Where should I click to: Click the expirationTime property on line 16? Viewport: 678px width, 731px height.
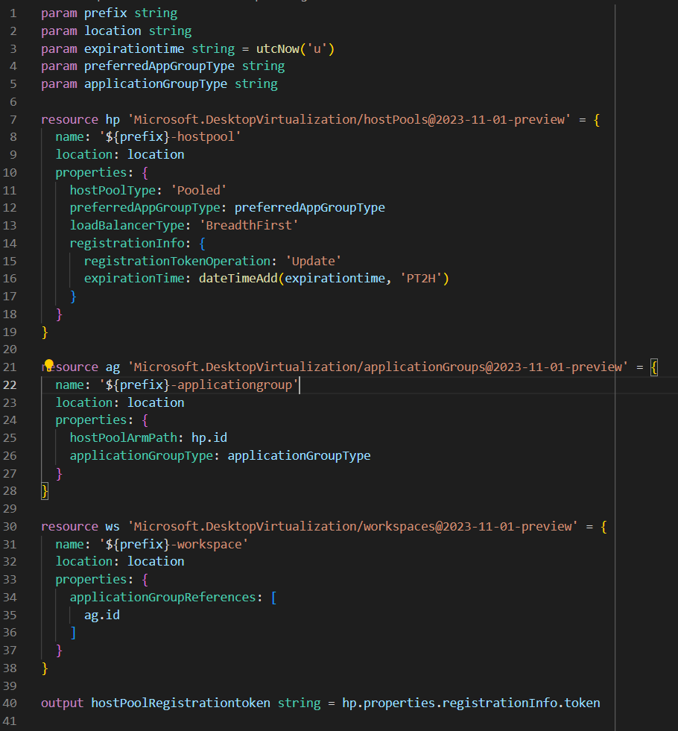click(134, 279)
